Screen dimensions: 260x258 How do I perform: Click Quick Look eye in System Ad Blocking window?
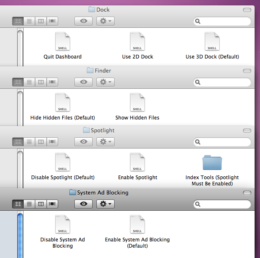pos(83,204)
